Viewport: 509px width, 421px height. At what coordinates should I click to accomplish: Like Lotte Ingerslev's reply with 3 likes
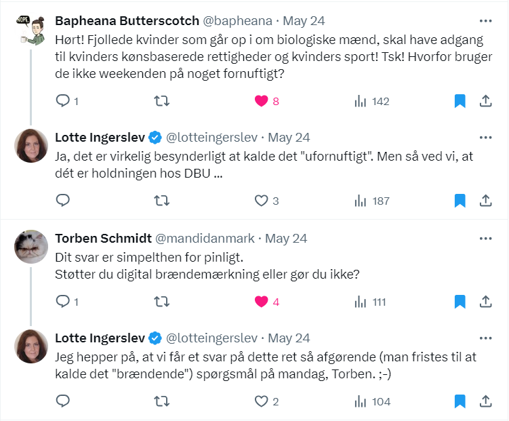267,201
